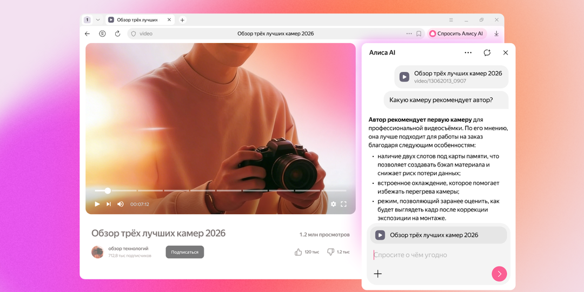The height and width of the screenshot is (292, 584).
Task: Click the bold text Автор рекомендует первую камеру
Action: click(x=420, y=120)
